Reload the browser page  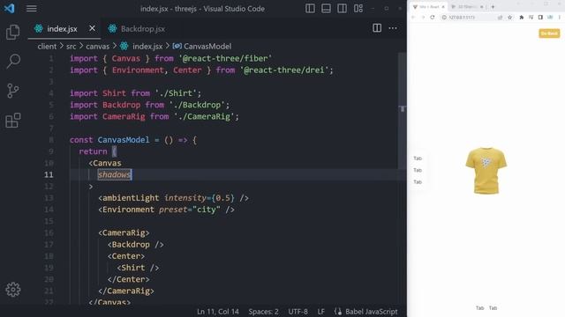pyautogui.click(x=433, y=18)
